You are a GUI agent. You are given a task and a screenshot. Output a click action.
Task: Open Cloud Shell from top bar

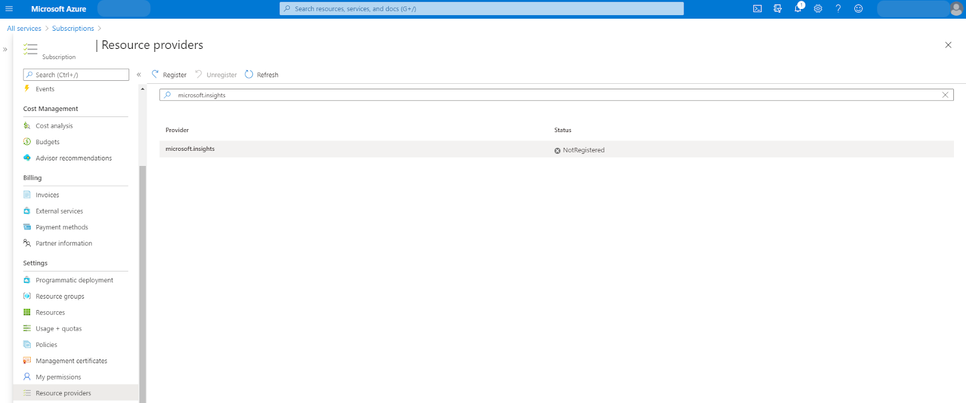[x=757, y=8]
